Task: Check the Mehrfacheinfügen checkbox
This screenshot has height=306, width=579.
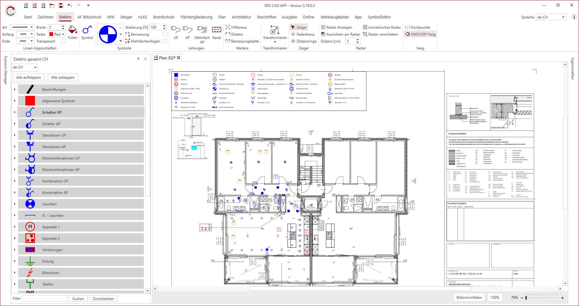Action: (165, 41)
